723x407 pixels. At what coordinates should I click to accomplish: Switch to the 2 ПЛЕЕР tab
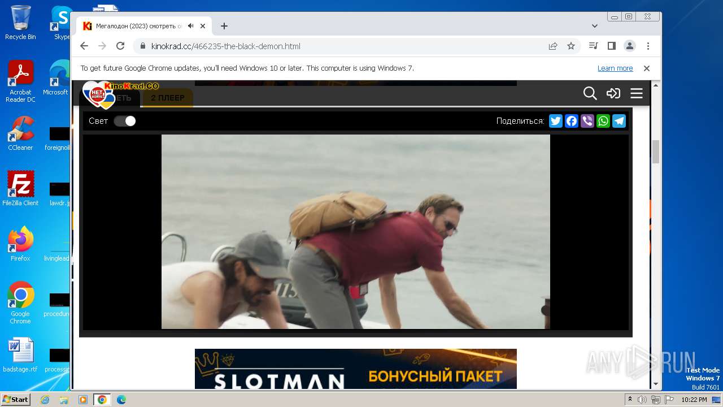(168, 98)
